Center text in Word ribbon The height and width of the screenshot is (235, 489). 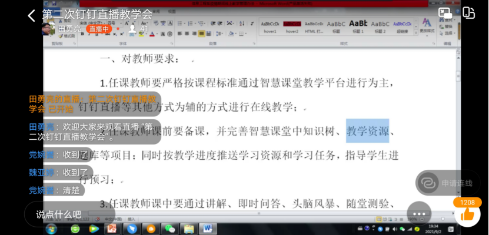187,33
